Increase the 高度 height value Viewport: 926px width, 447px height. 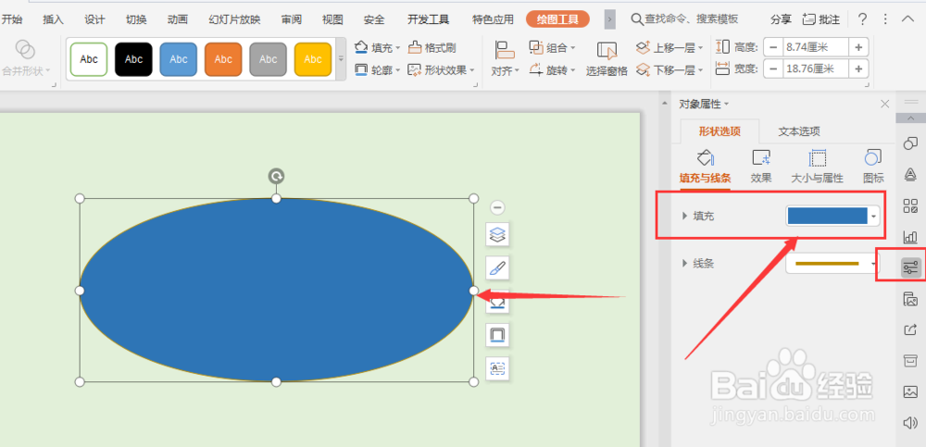click(x=859, y=47)
